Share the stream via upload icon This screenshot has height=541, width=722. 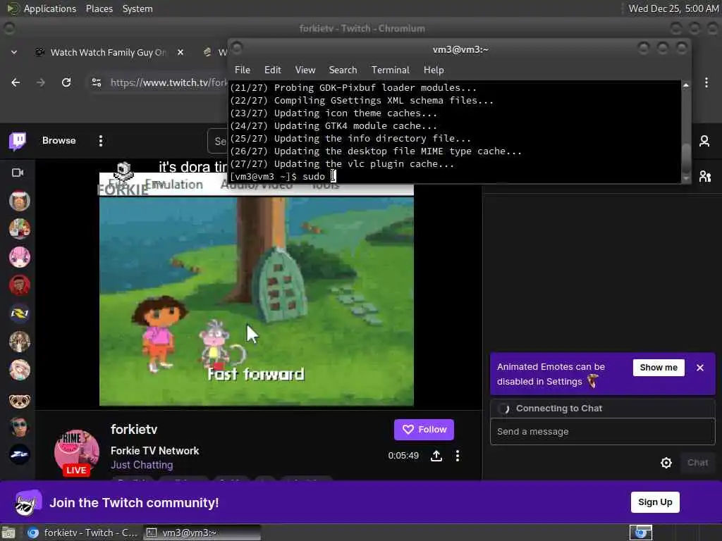point(436,456)
